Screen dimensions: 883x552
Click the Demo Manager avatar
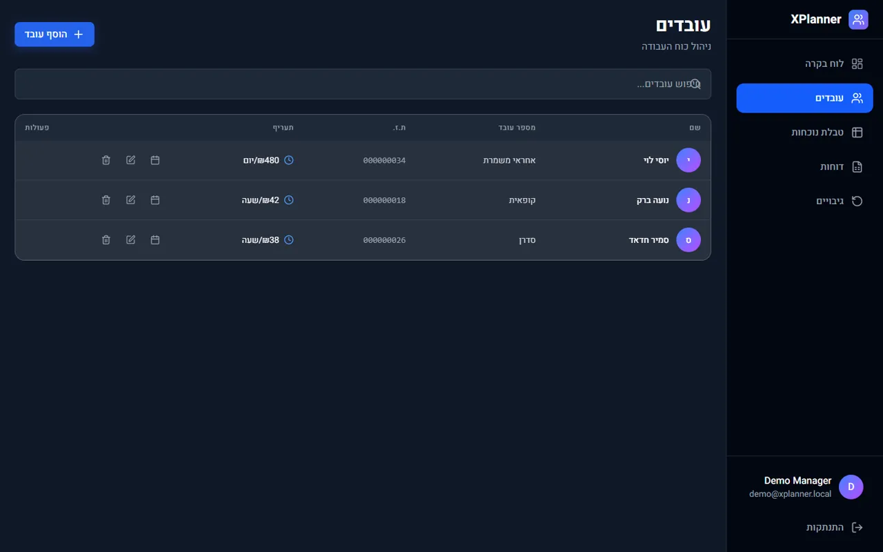(851, 486)
